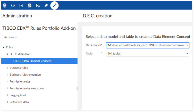The height and width of the screenshot is (112, 194).
Task: Collapse the D.E.C. definition node
Action: pos(7,54)
